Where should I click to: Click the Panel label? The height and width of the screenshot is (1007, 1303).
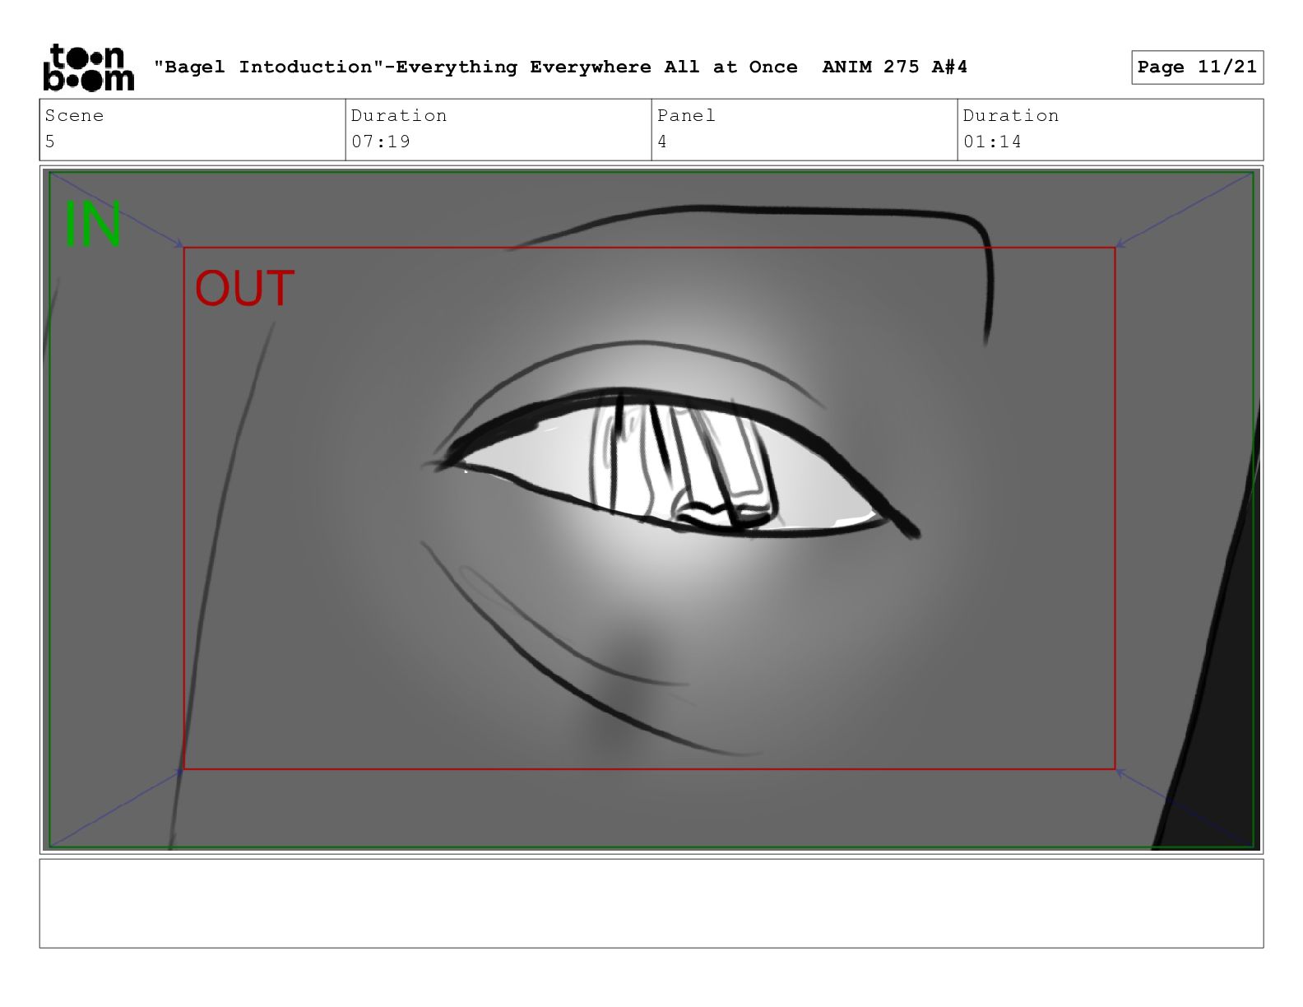[x=686, y=115]
